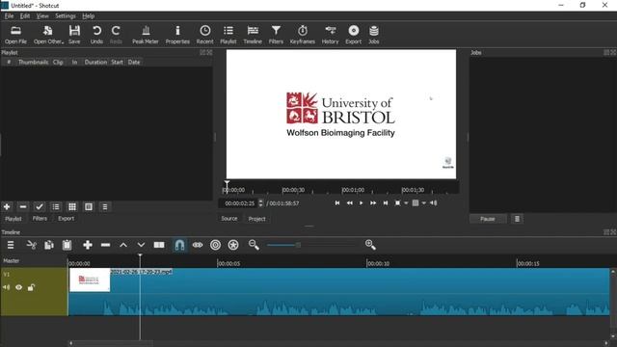The width and height of the screenshot is (617, 347).
Task: Hide the V1 track with eye icon
Action: [18, 287]
